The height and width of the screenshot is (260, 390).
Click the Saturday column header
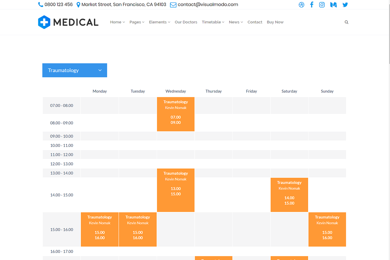(289, 91)
